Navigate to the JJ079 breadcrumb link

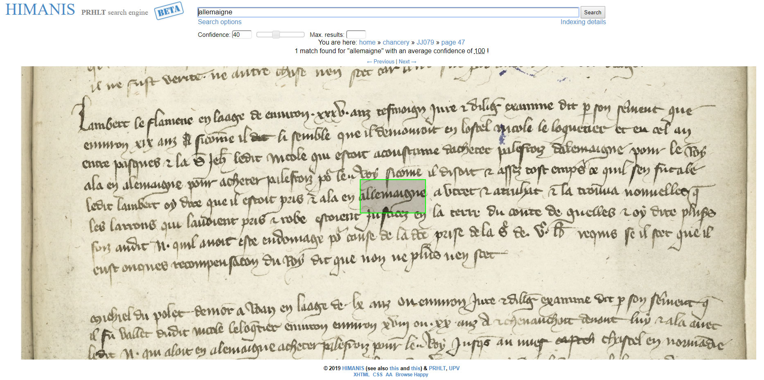point(425,43)
